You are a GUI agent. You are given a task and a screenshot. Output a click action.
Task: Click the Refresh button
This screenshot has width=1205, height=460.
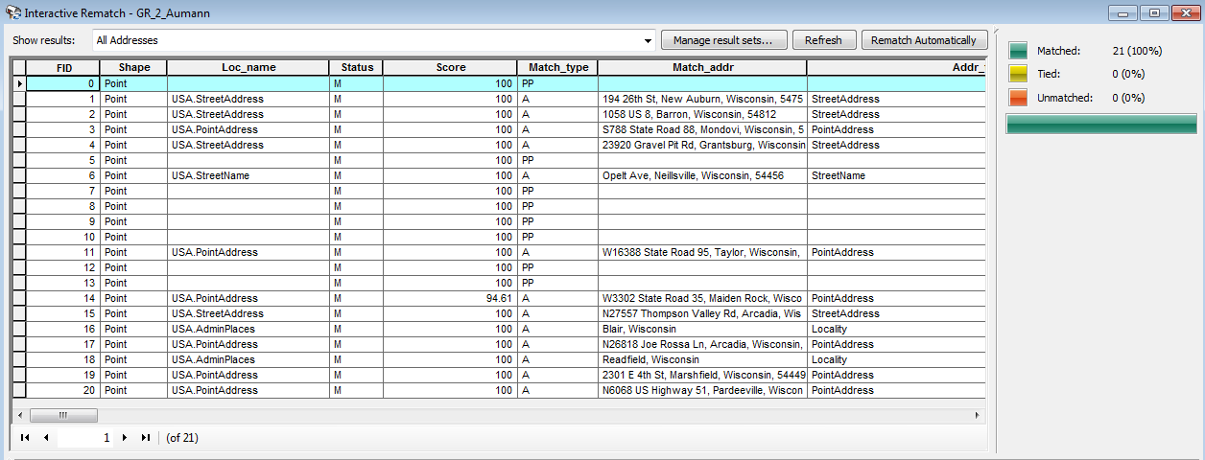coord(823,40)
